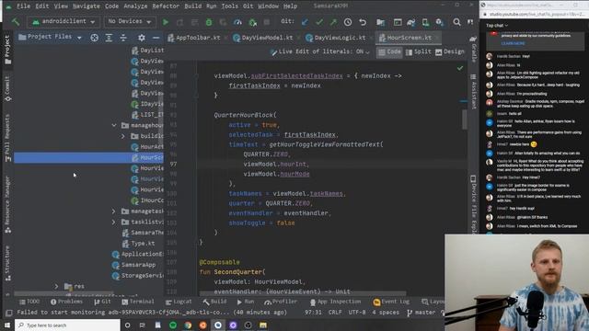Expand the buildlogic folder
589x331 pixels.
pyautogui.click(x=123, y=136)
